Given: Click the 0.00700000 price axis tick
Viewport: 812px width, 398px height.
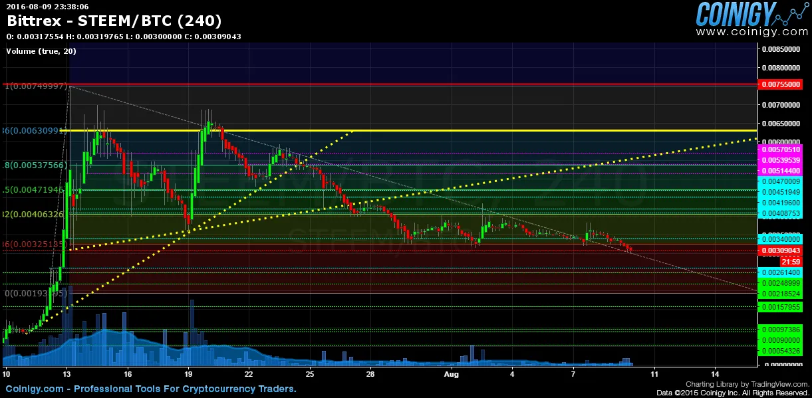Looking at the screenshot, I should coord(782,104).
